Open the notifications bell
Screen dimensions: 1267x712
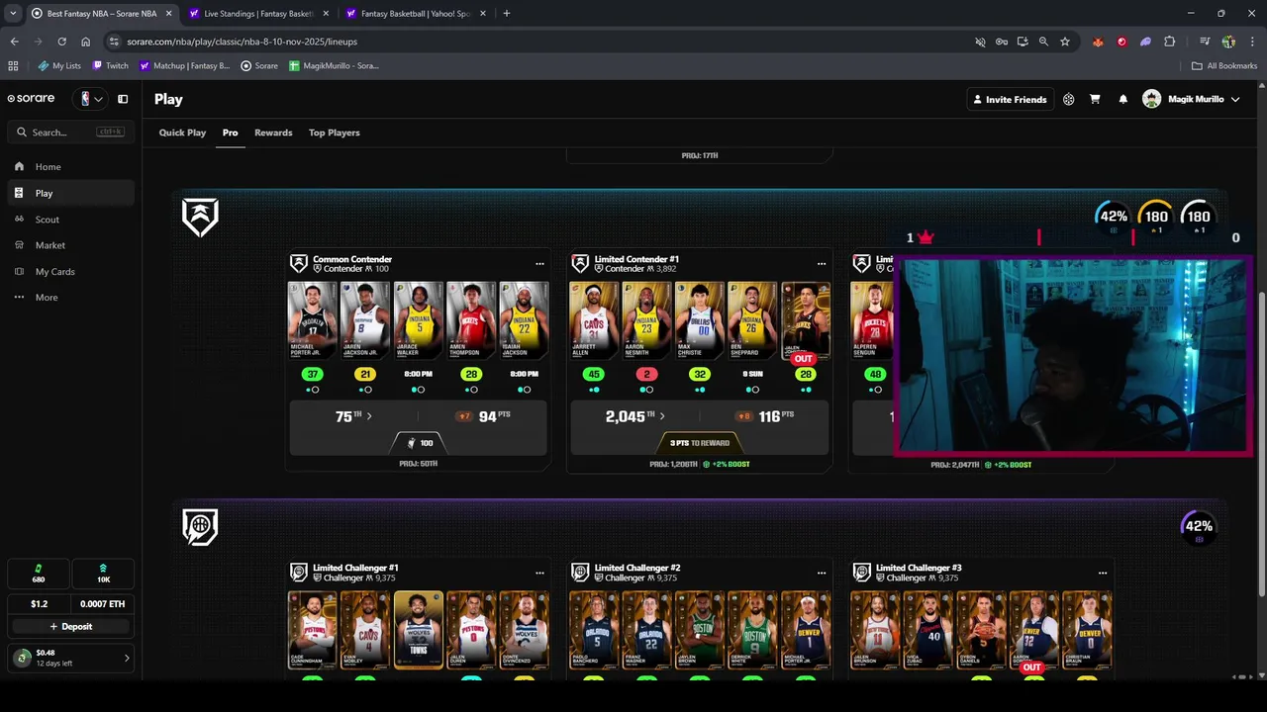click(1122, 99)
